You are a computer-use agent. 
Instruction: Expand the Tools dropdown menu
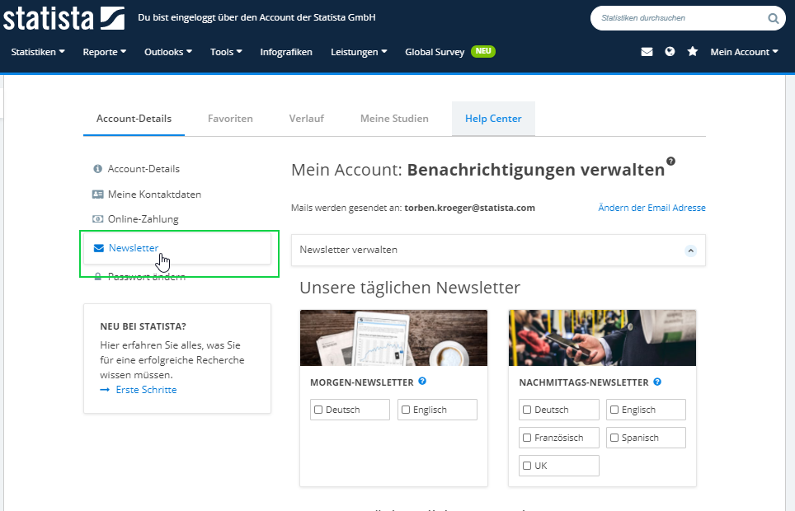[226, 52]
